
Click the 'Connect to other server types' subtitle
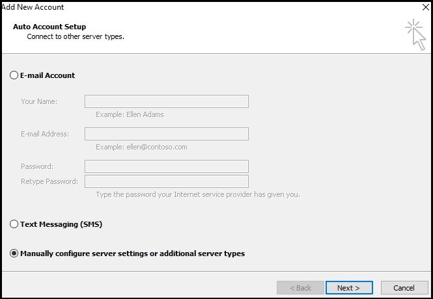pos(76,36)
